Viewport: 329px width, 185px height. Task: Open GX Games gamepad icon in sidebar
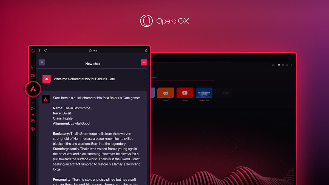(33, 75)
